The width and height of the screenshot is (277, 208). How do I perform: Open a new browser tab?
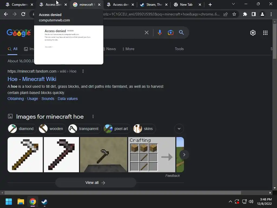pos(210,5)
